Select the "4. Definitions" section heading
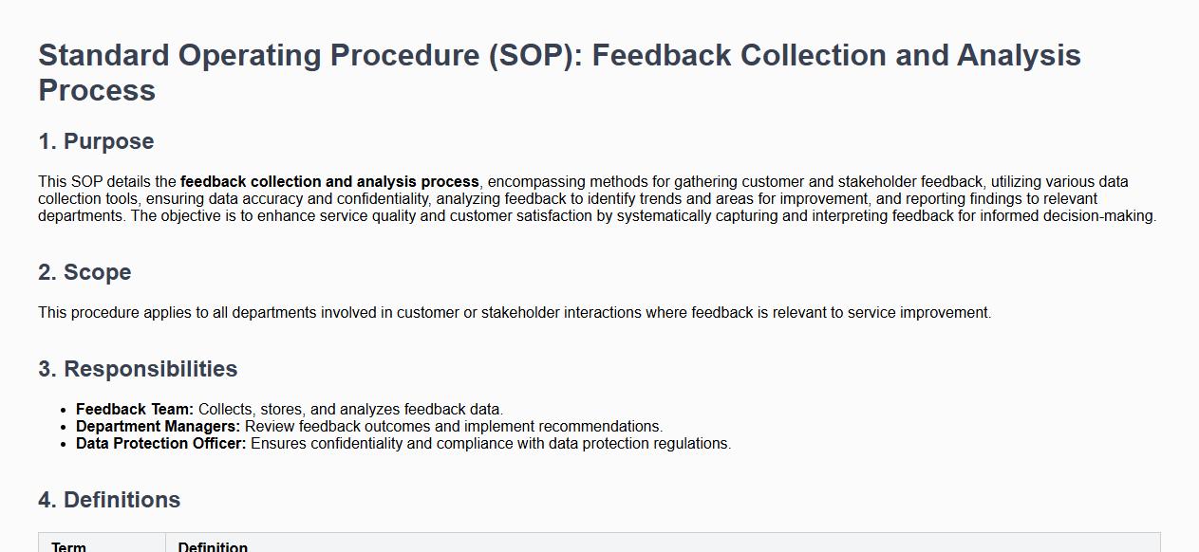The image size is (1199, 552). pyautogui.click(x=109, y=500)
